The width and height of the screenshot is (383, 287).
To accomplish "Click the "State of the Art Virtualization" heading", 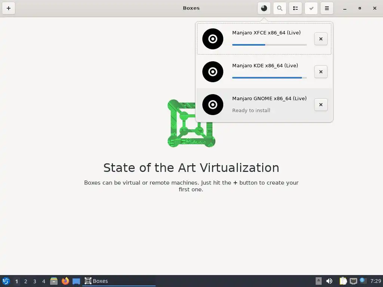I will point(191,168).
